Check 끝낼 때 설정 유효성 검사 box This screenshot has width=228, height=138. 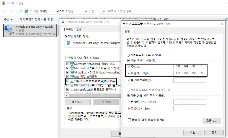coord(129,120)
